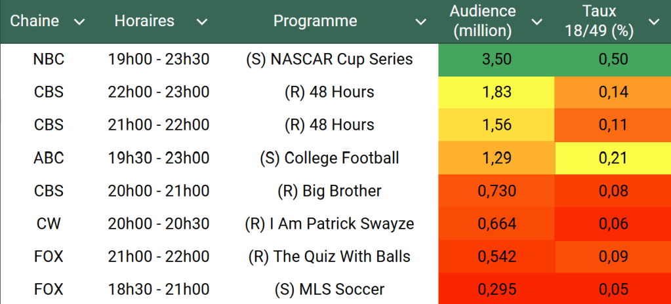Image resolution: width=671 pixels, height=304 pixels.
Task: Click the 3,50 audience cell in green
Action: click(496, 59)
